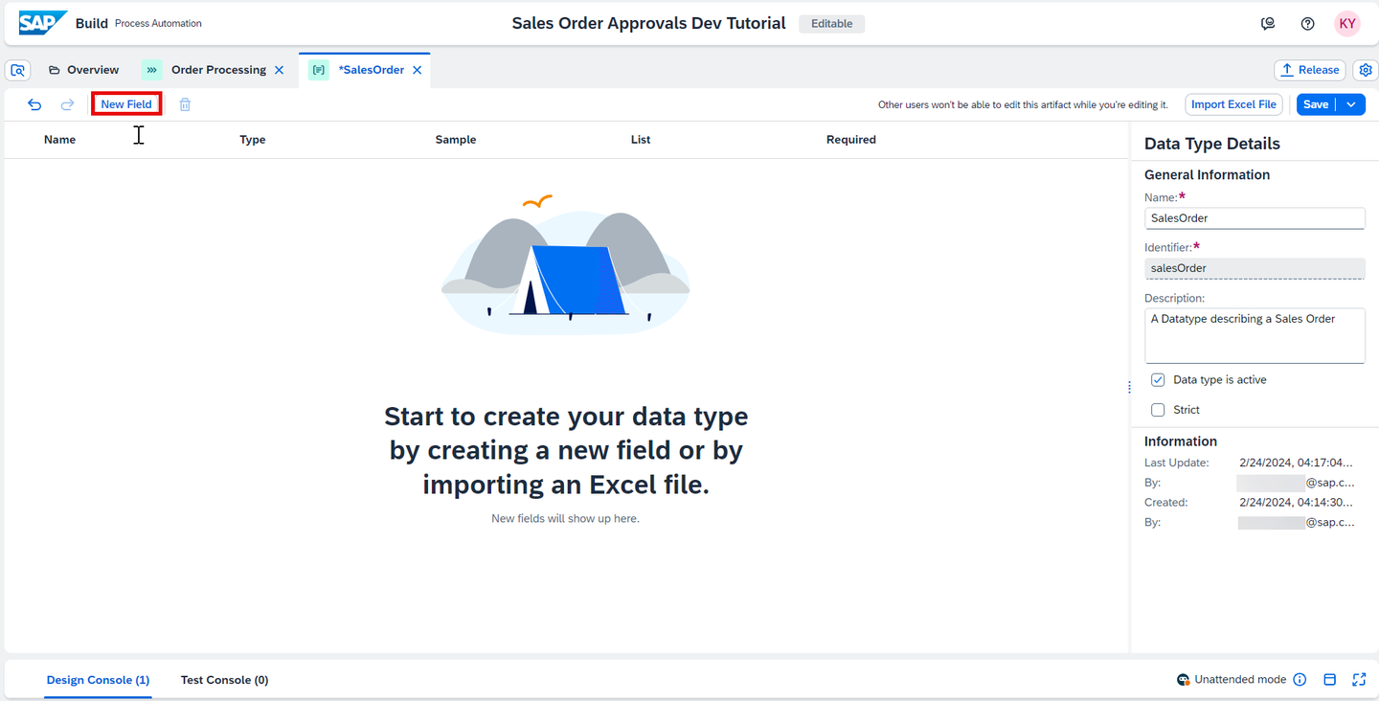The width and height of the screenshot is (1379, 701).
Task: Click the Editable status badge
Action: (831, 24)
